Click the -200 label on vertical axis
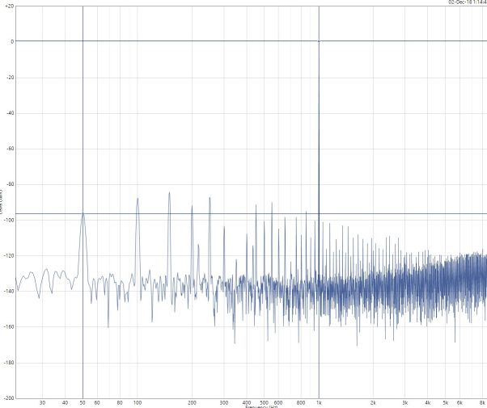This screenshot has width=487, height=408. 8,398
